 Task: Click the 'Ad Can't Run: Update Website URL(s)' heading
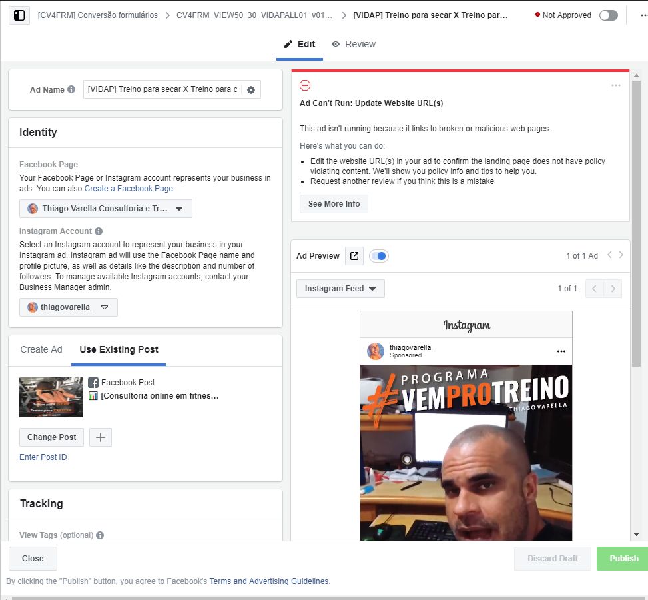(371, 103)
